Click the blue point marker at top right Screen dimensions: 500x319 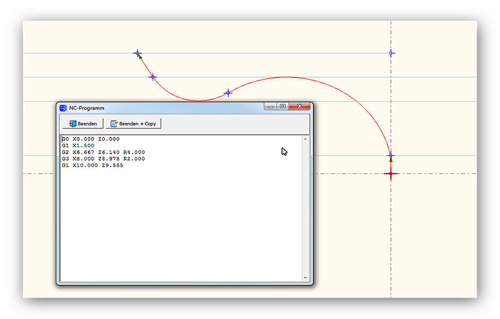pos(391,53)
